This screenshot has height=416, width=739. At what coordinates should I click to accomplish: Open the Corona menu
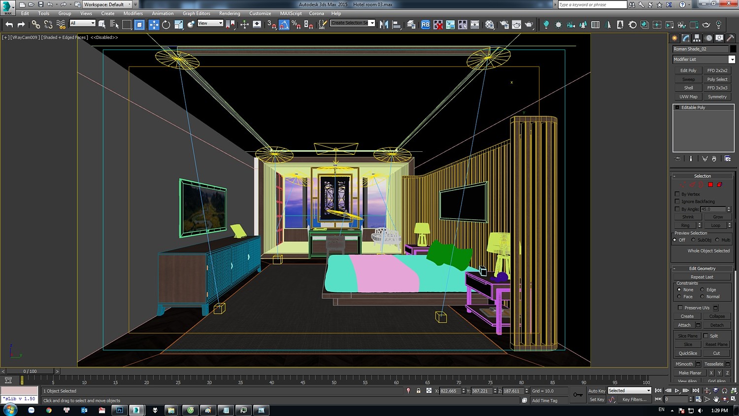coord(316,13)
